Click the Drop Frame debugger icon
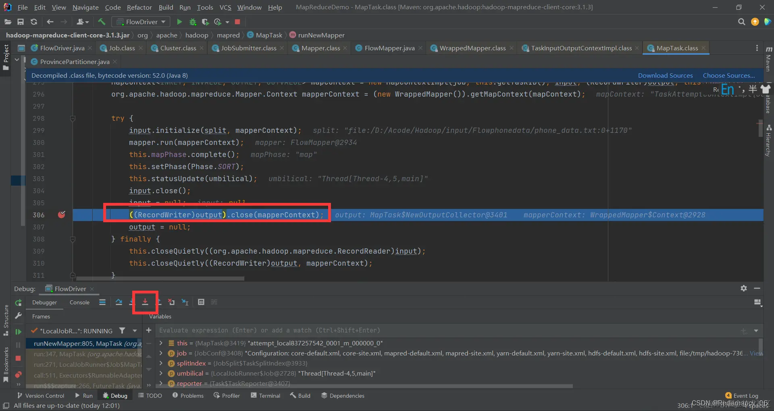This screenshot has height=411, width=774. [172, 302]
